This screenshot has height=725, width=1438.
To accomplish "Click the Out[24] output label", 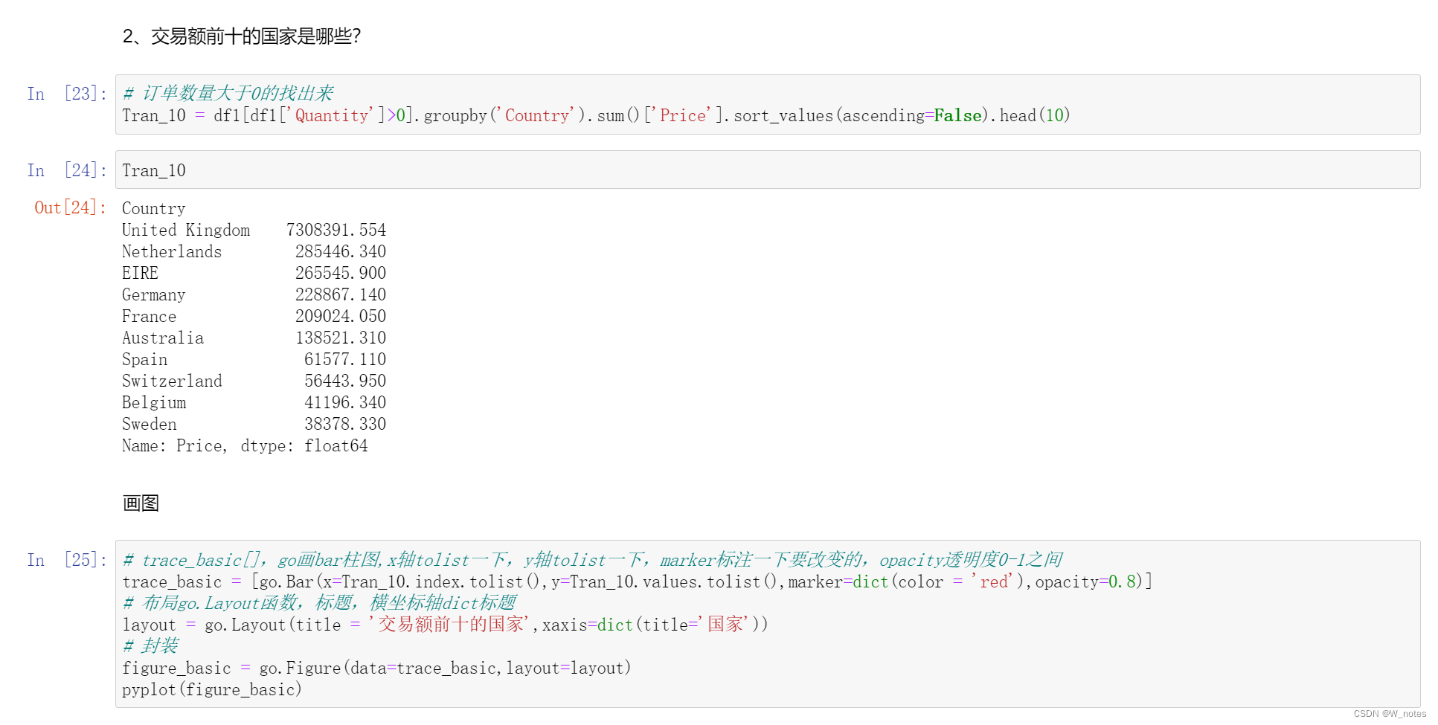I will pos(69,207).
